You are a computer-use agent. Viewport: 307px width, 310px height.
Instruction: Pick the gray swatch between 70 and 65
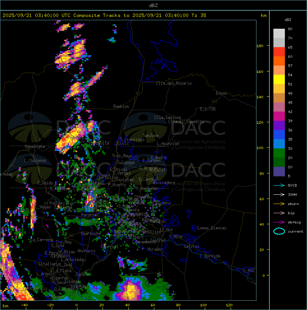click(x=279, y=42)
